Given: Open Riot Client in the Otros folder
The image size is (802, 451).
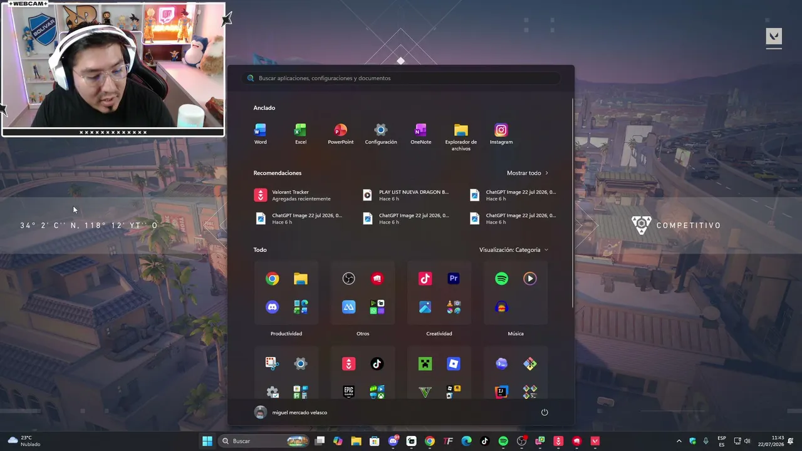Looking at the screenshot, I should pos(377,279).
